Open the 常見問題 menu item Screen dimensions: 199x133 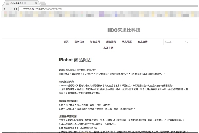(x=127, y=42)
